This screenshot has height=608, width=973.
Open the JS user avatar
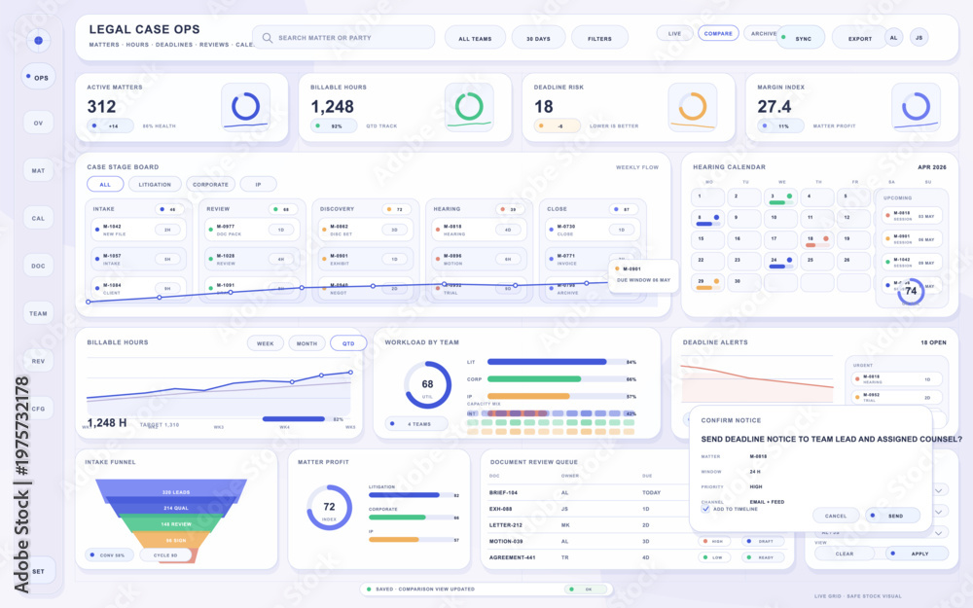(919, 37)
